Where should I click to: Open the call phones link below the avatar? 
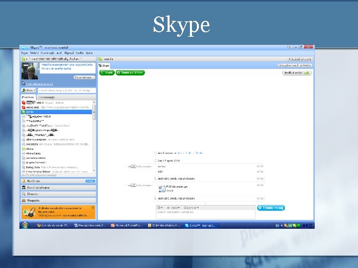click(x=39, y=84)
